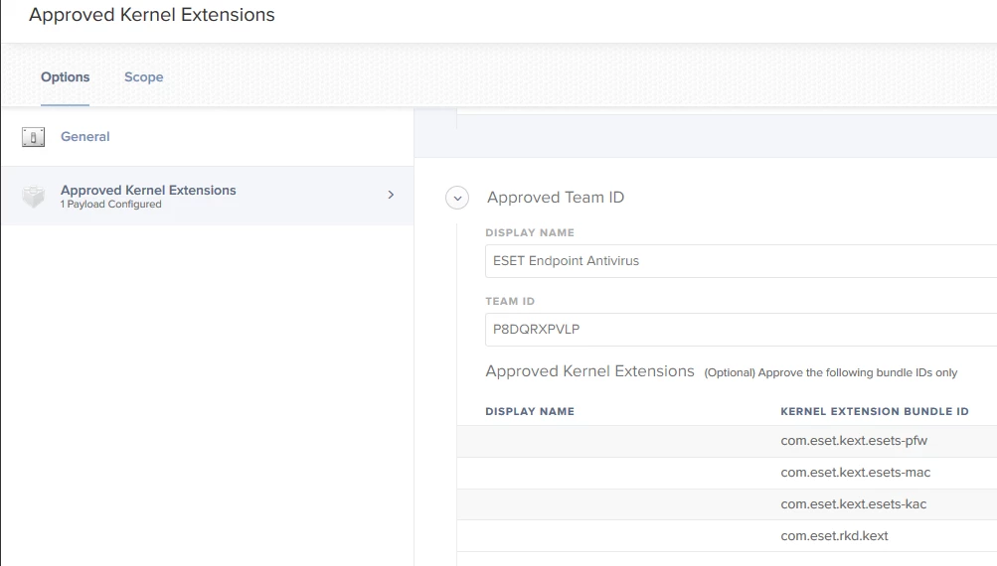Image resolution: width=997 pixels, height=566 pixels.
Task: Switch to the Options tab
Action: click(66, 77)
